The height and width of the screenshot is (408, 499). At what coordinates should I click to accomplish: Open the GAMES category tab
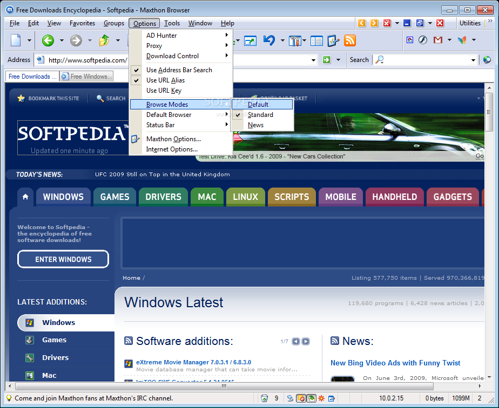(115, 197)
